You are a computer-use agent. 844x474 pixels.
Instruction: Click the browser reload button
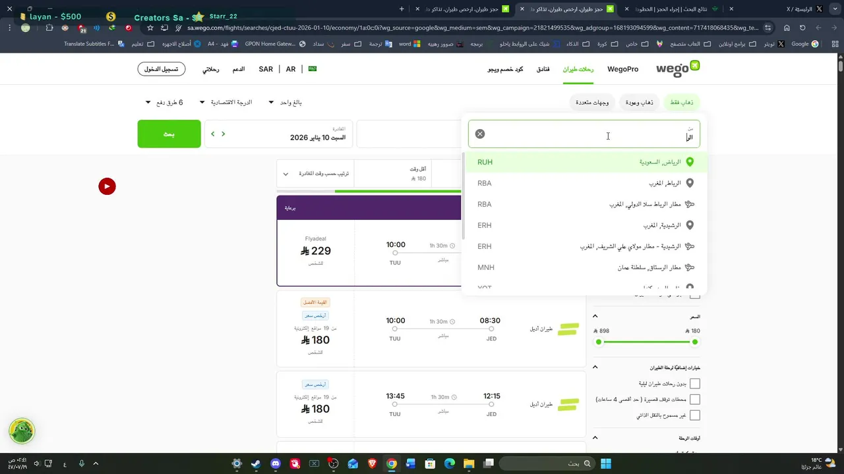[802, 28]
